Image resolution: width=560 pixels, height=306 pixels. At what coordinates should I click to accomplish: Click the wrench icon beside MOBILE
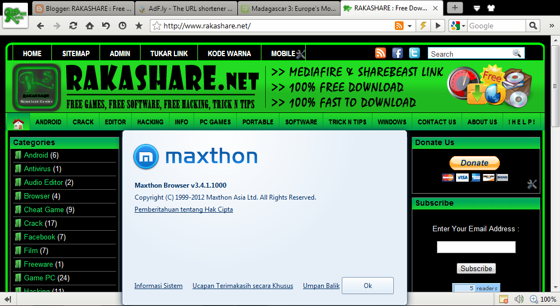coord(300,54)
